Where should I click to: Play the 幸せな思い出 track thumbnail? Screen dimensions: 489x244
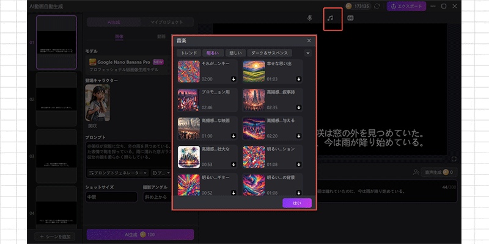coord(254,71)
